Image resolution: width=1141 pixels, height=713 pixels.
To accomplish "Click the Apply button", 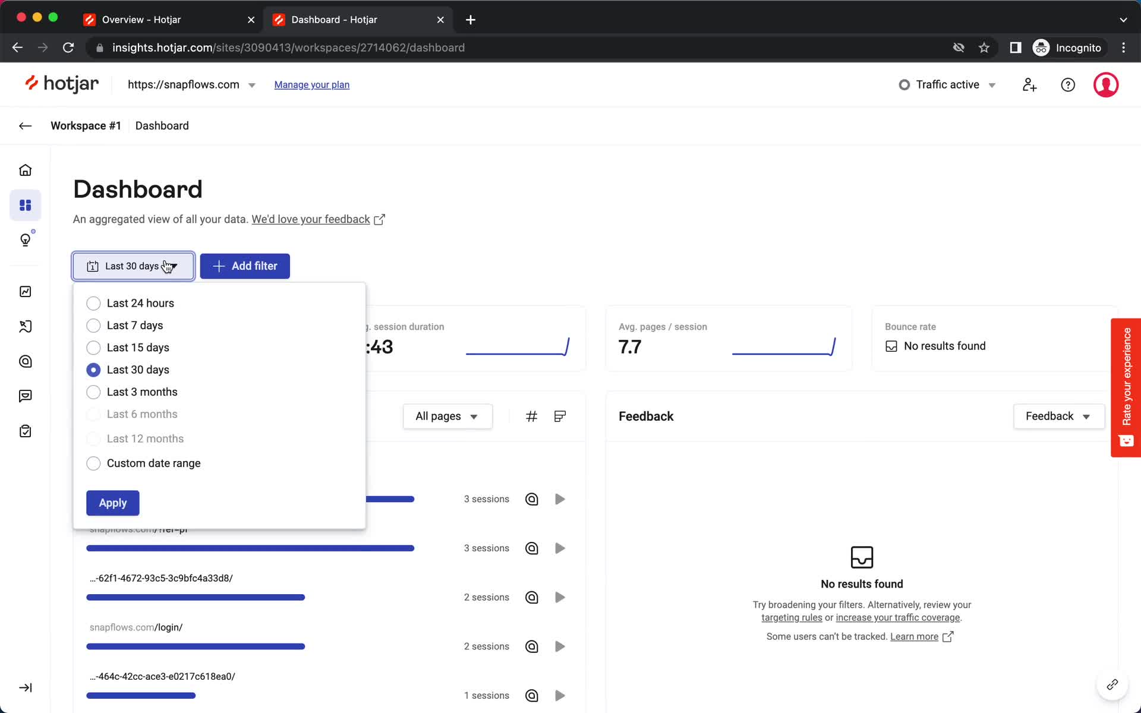I will click(x=112, y=503).
